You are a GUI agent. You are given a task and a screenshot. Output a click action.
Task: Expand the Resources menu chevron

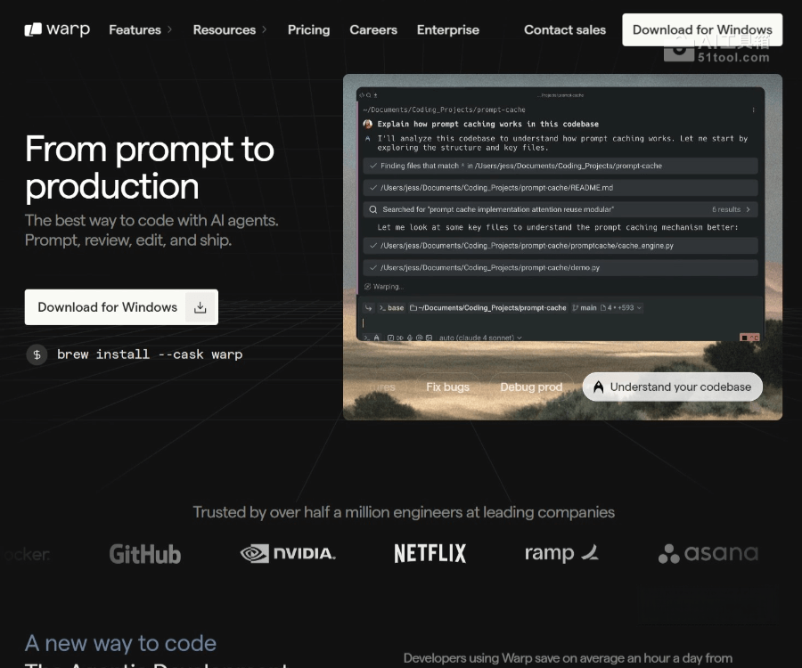[264, 30]
